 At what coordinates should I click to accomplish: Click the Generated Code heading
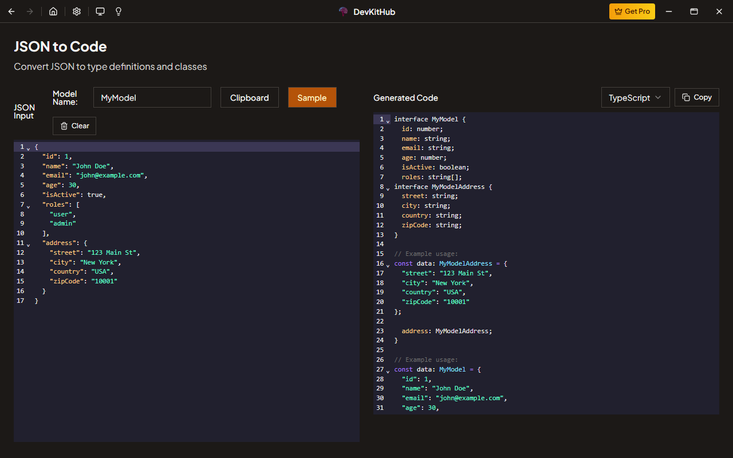pos(405,98)
